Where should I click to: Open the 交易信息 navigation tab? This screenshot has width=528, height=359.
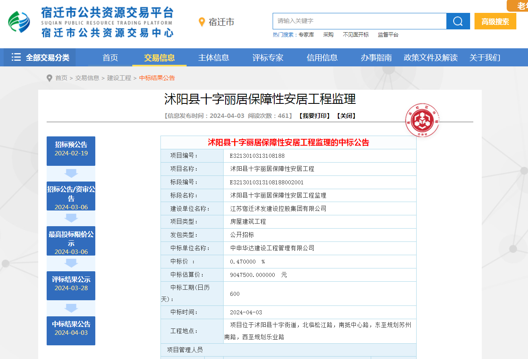click(x=159, y=58)
